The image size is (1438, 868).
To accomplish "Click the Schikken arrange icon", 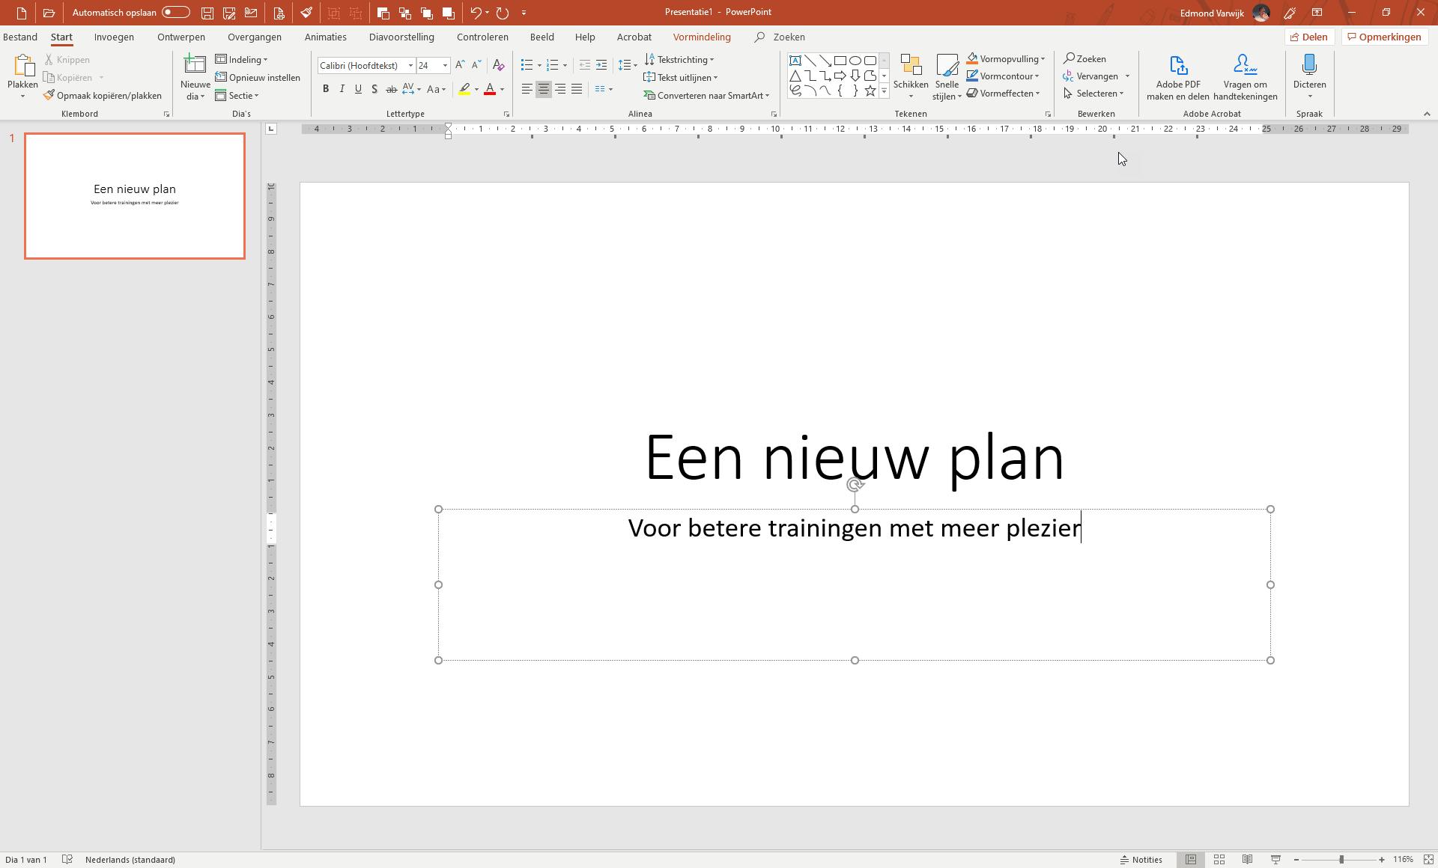I will 910,67.
